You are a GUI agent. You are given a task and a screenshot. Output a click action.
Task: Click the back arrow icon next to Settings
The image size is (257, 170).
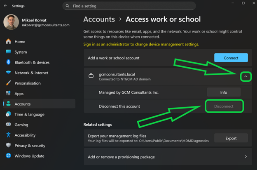coord(5,6)
